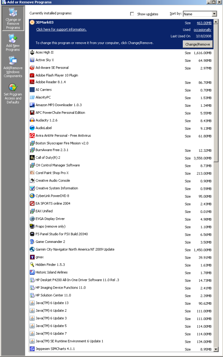Select FS Panel Studio for FSX icon
Screen dimensions: 223x357
point(32,234)
